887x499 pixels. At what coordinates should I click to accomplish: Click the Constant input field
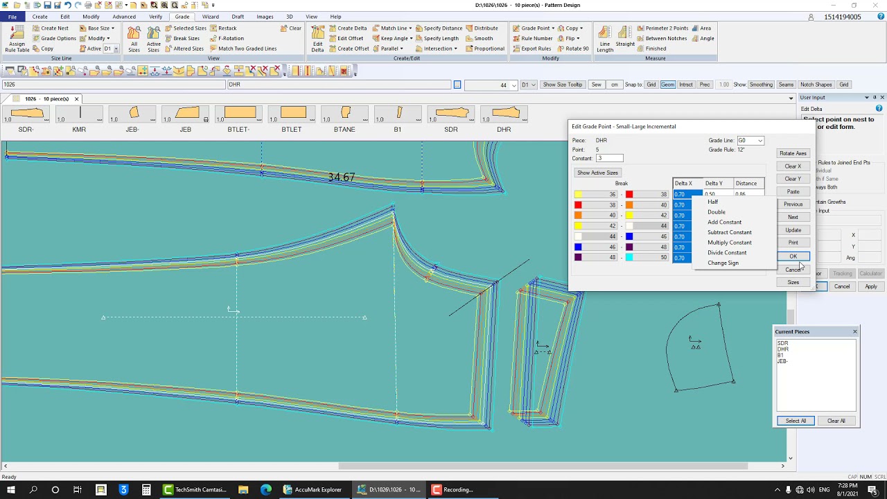(609, 159)
